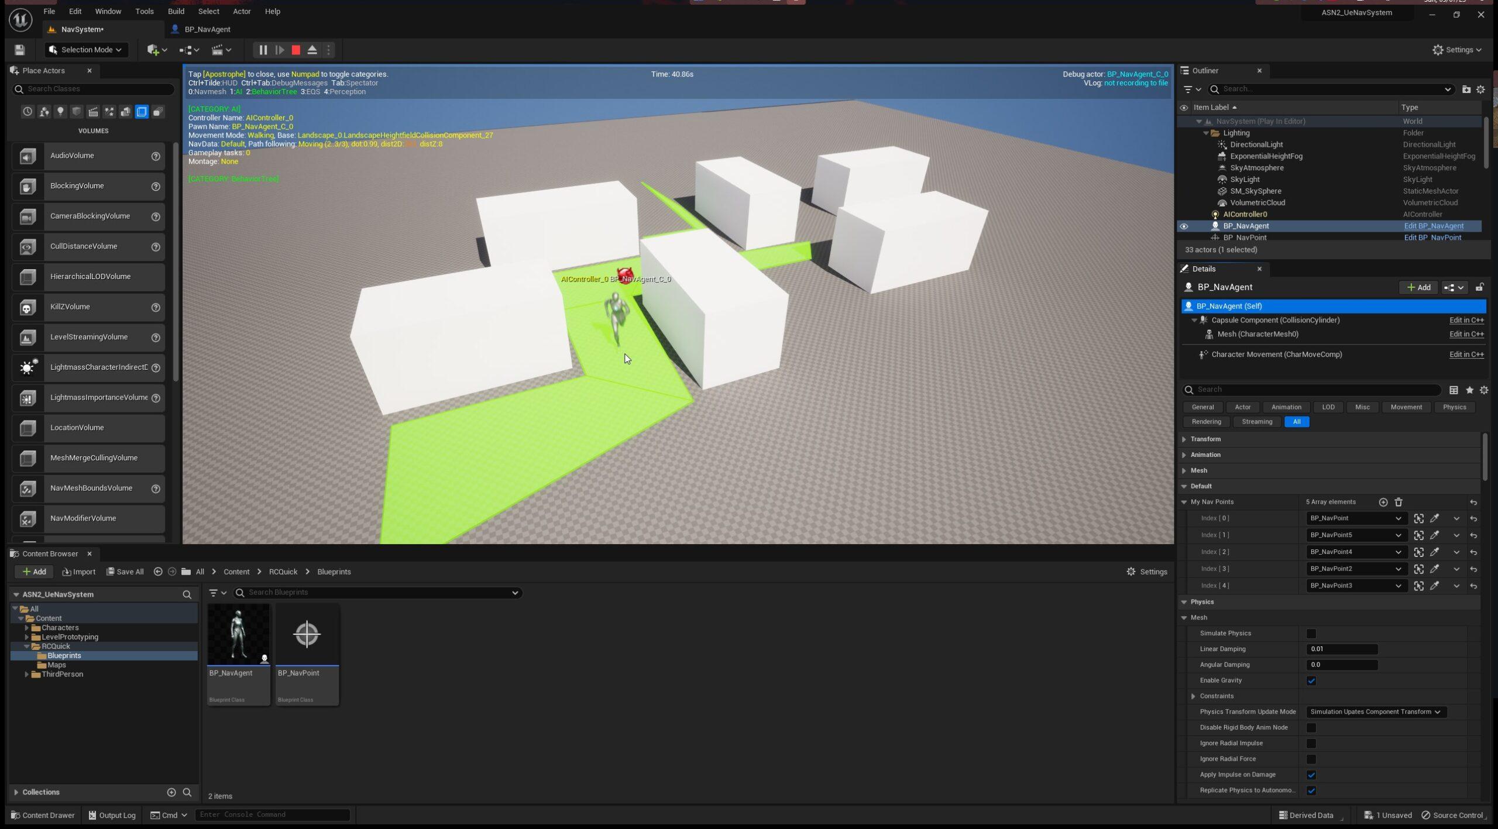This screenshot has width=1498, height=829.
Task: Enable Ignore Radial Force
Action: (1311, 759)
